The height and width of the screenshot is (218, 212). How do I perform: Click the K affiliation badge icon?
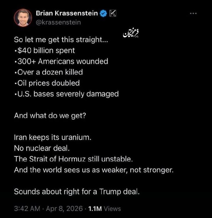[113, 13]
